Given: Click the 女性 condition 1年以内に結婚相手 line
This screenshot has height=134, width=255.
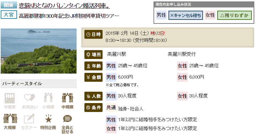Looking at the screenshot, I should point(157,128).
